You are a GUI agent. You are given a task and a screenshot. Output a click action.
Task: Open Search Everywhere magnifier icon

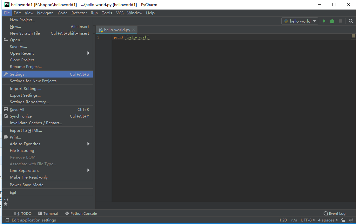click(351, 21)
